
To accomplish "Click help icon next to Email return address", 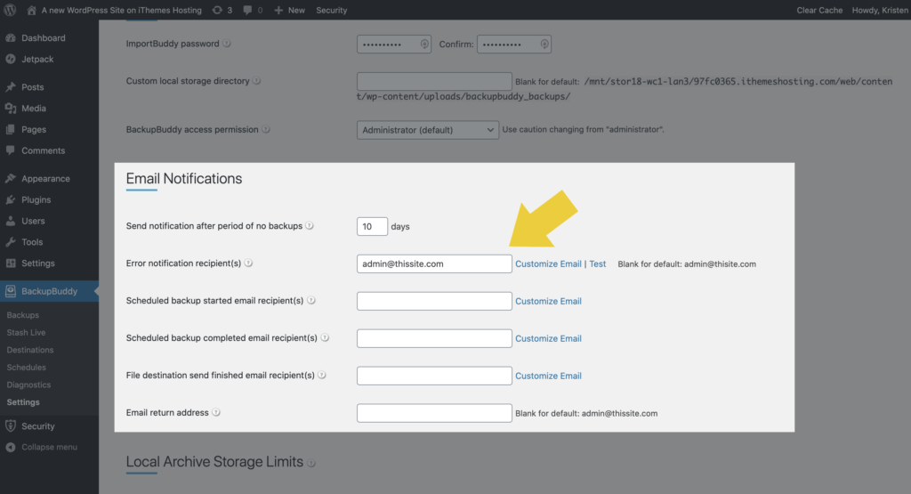I will click(216, 413).
